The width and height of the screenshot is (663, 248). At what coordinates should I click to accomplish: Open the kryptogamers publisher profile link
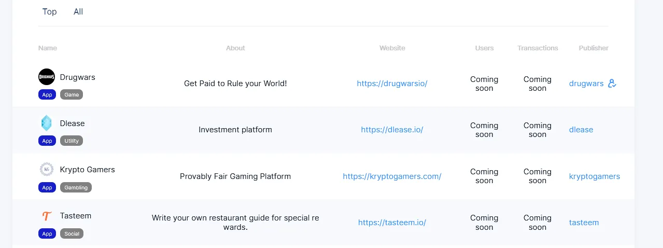595,176
